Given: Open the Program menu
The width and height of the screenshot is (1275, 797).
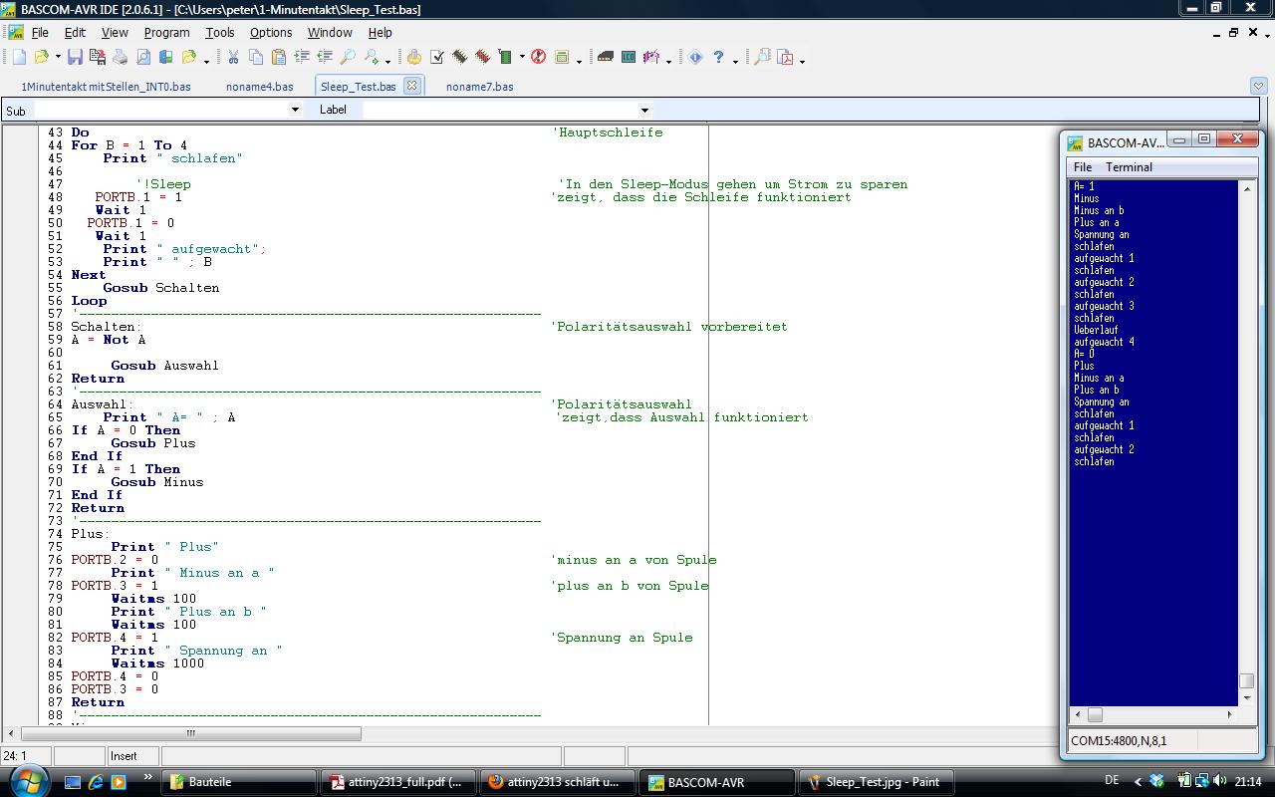Looking at the screenshot, I should [x=166, y=32].
